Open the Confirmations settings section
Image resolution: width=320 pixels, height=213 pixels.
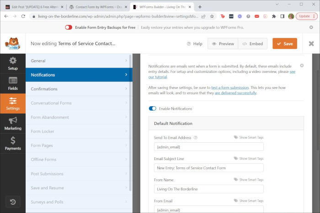(x=79, y=89)
